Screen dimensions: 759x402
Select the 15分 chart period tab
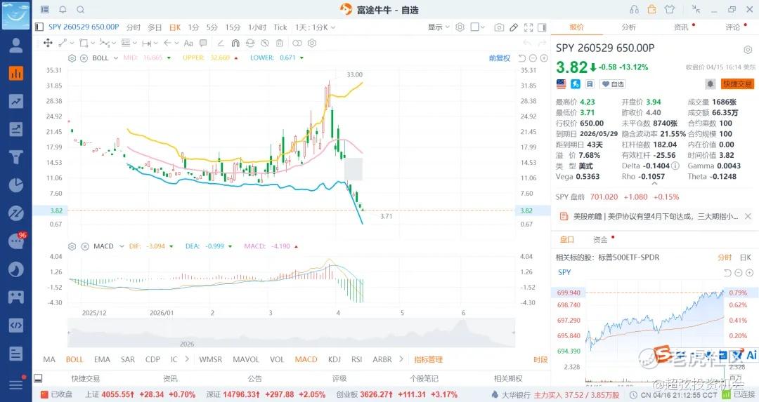click(x=233, y=27)
